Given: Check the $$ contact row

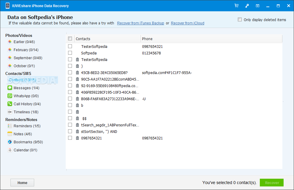Looking at the screenshot, I should 70,118.
